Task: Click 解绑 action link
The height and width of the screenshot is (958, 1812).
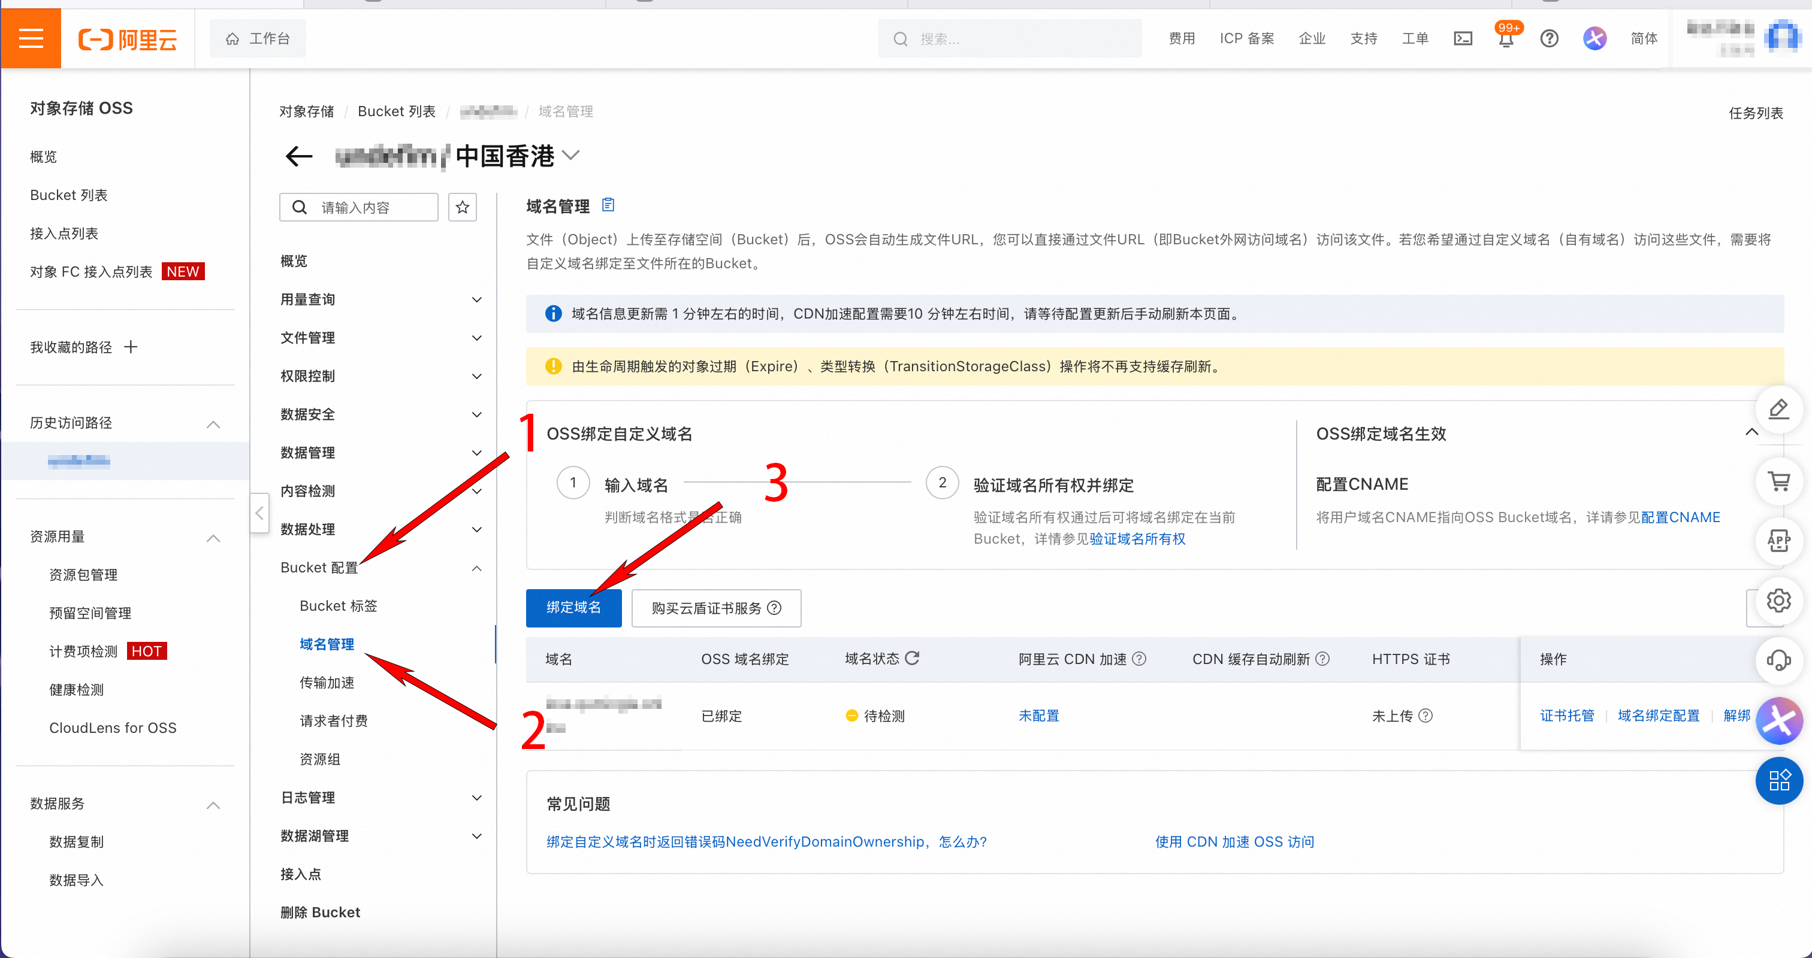Action: coord(1736,716)
